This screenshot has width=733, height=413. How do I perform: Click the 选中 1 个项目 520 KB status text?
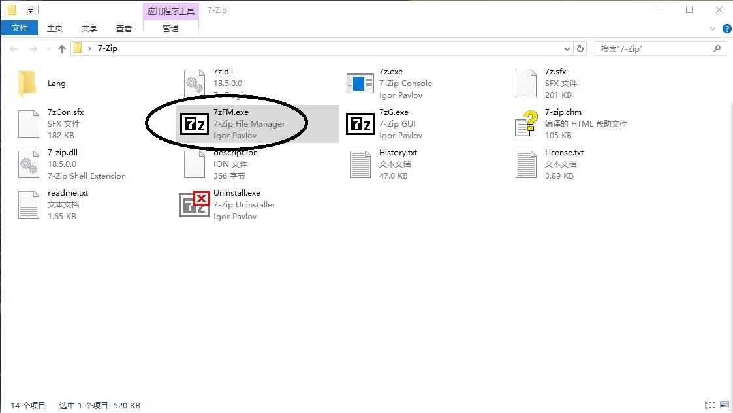coord(100,406)
